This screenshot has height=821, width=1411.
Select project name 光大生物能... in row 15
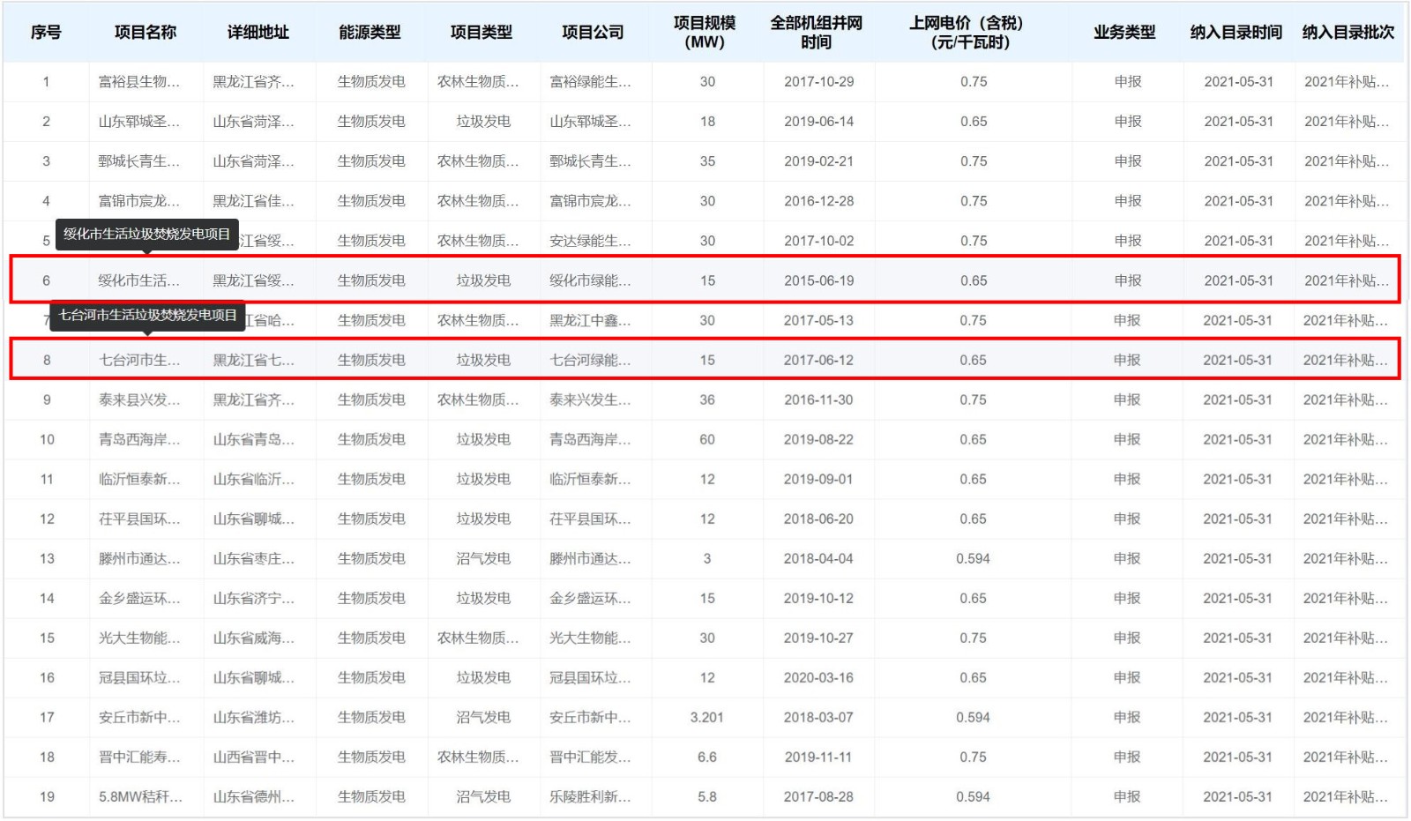coord(139,638)
